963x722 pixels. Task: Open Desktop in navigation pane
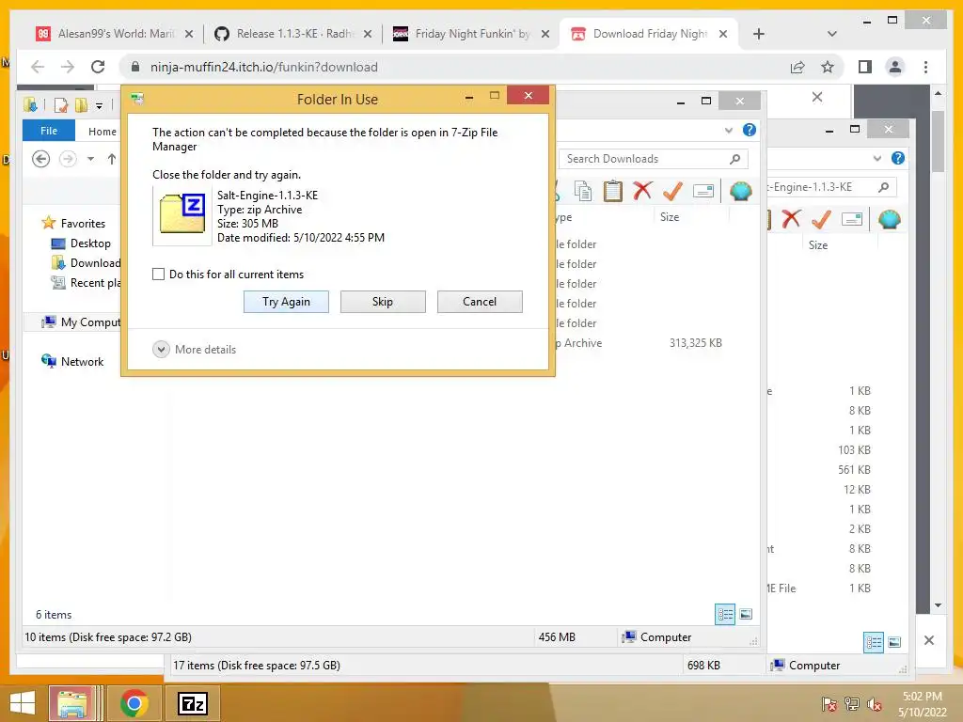pyautogui.click(x=81, y=243)
